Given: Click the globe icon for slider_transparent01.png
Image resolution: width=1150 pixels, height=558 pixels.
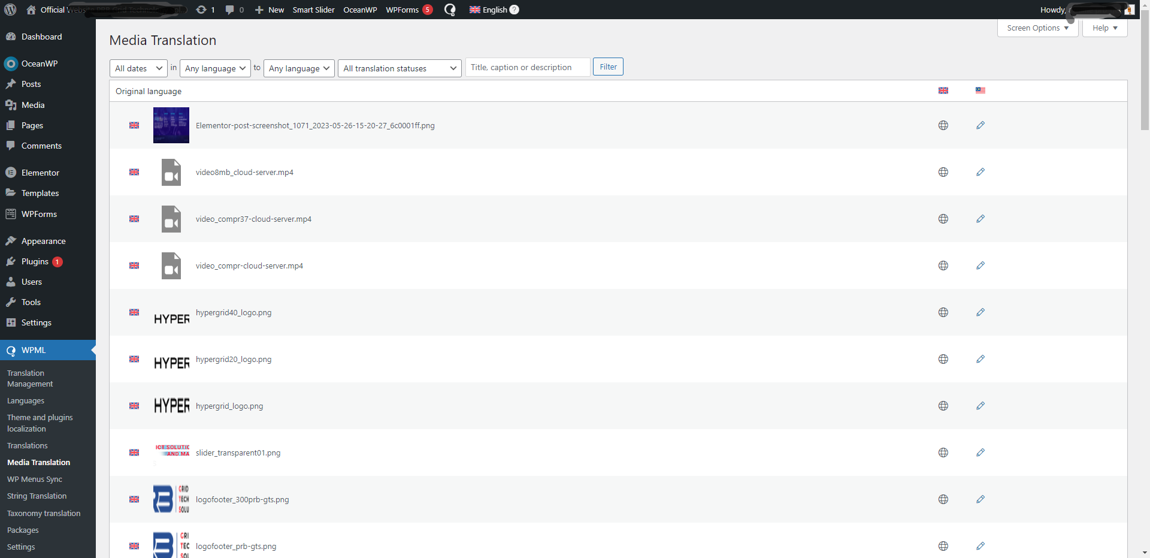Looking at the screenshot, I should pyautogui.click(x=943, y=453).
